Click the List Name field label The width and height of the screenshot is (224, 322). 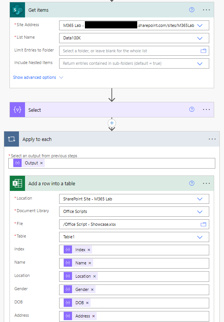pyautogui.click(x=25, y=37)
